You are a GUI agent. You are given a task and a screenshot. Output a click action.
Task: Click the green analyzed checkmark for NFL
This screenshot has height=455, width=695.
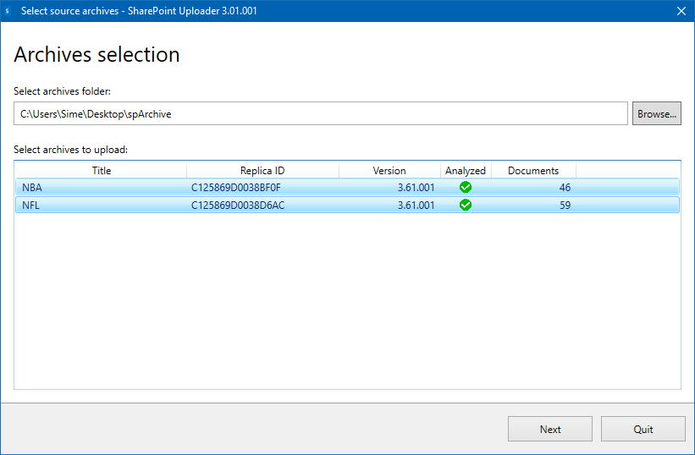[466, 205]
